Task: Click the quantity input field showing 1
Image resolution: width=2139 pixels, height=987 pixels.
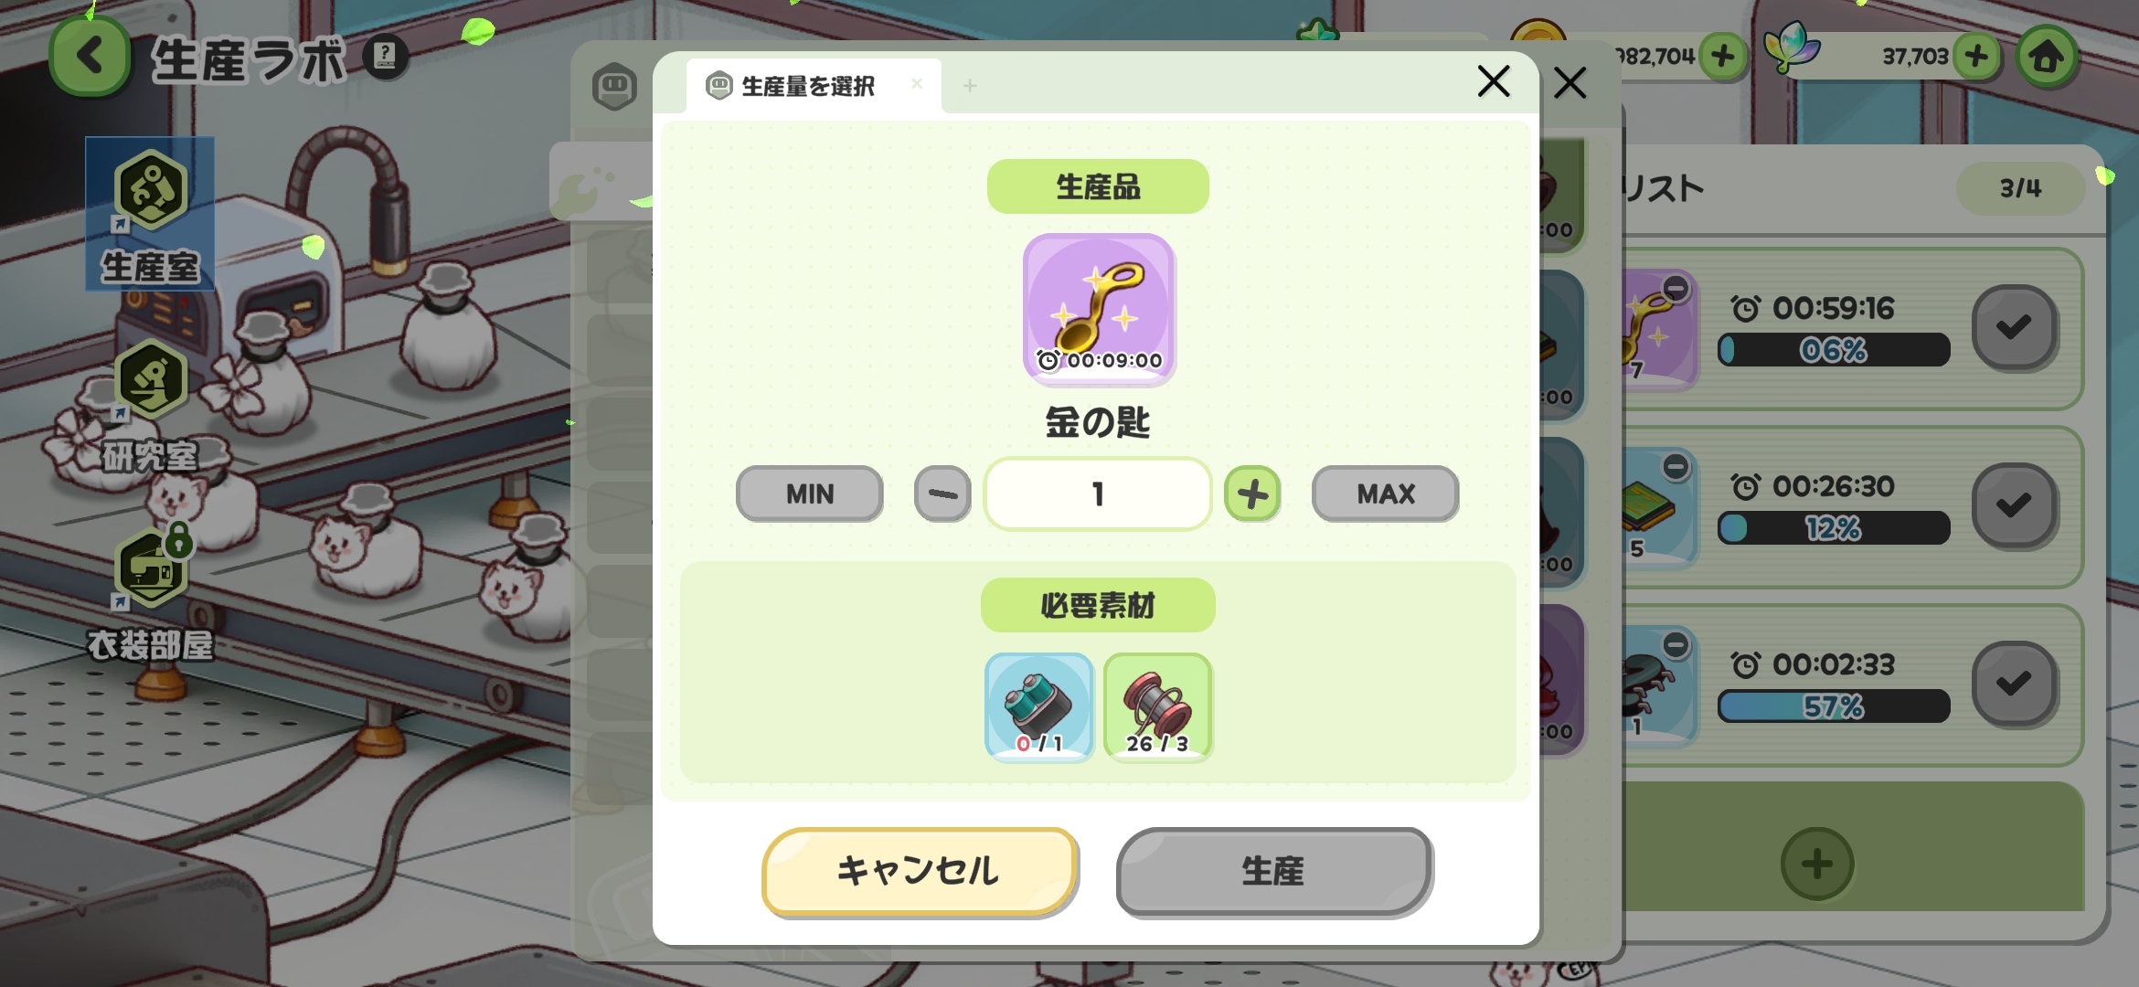Action: pyautogui.click(x=1098, y=494)
